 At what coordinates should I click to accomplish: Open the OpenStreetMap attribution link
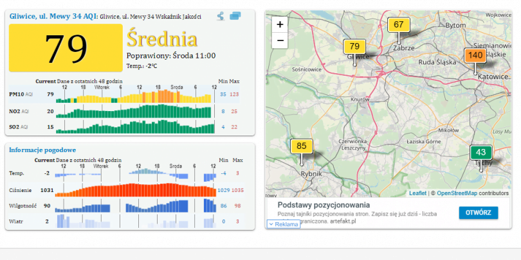click(457, 193)
